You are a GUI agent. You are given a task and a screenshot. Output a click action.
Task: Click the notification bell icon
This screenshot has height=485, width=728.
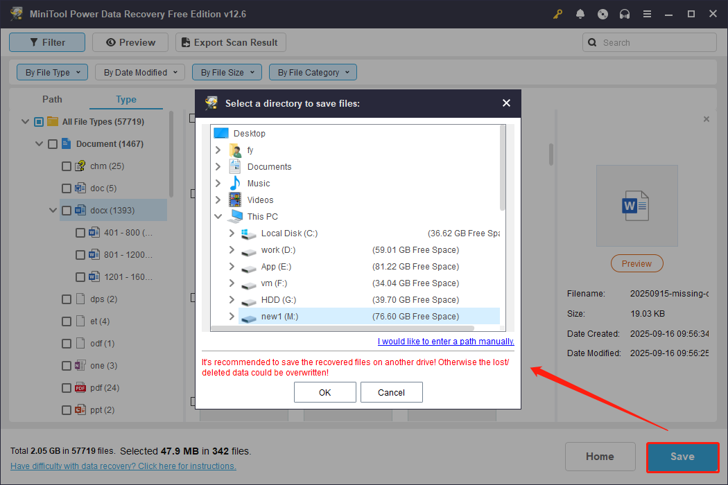pos(580,13)
